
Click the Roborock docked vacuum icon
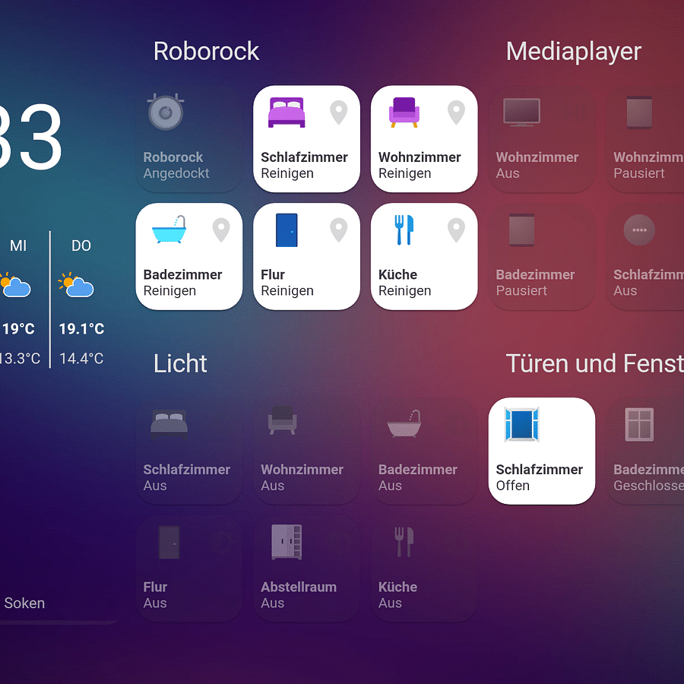click(165, 112)
